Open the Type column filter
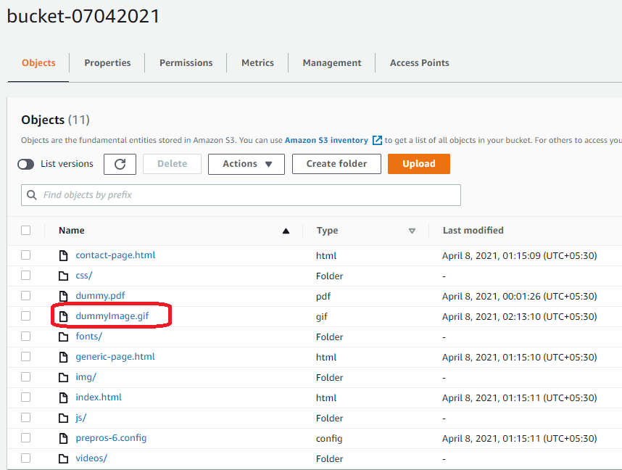This screenshot has height=470, width=622. (412, 230)
